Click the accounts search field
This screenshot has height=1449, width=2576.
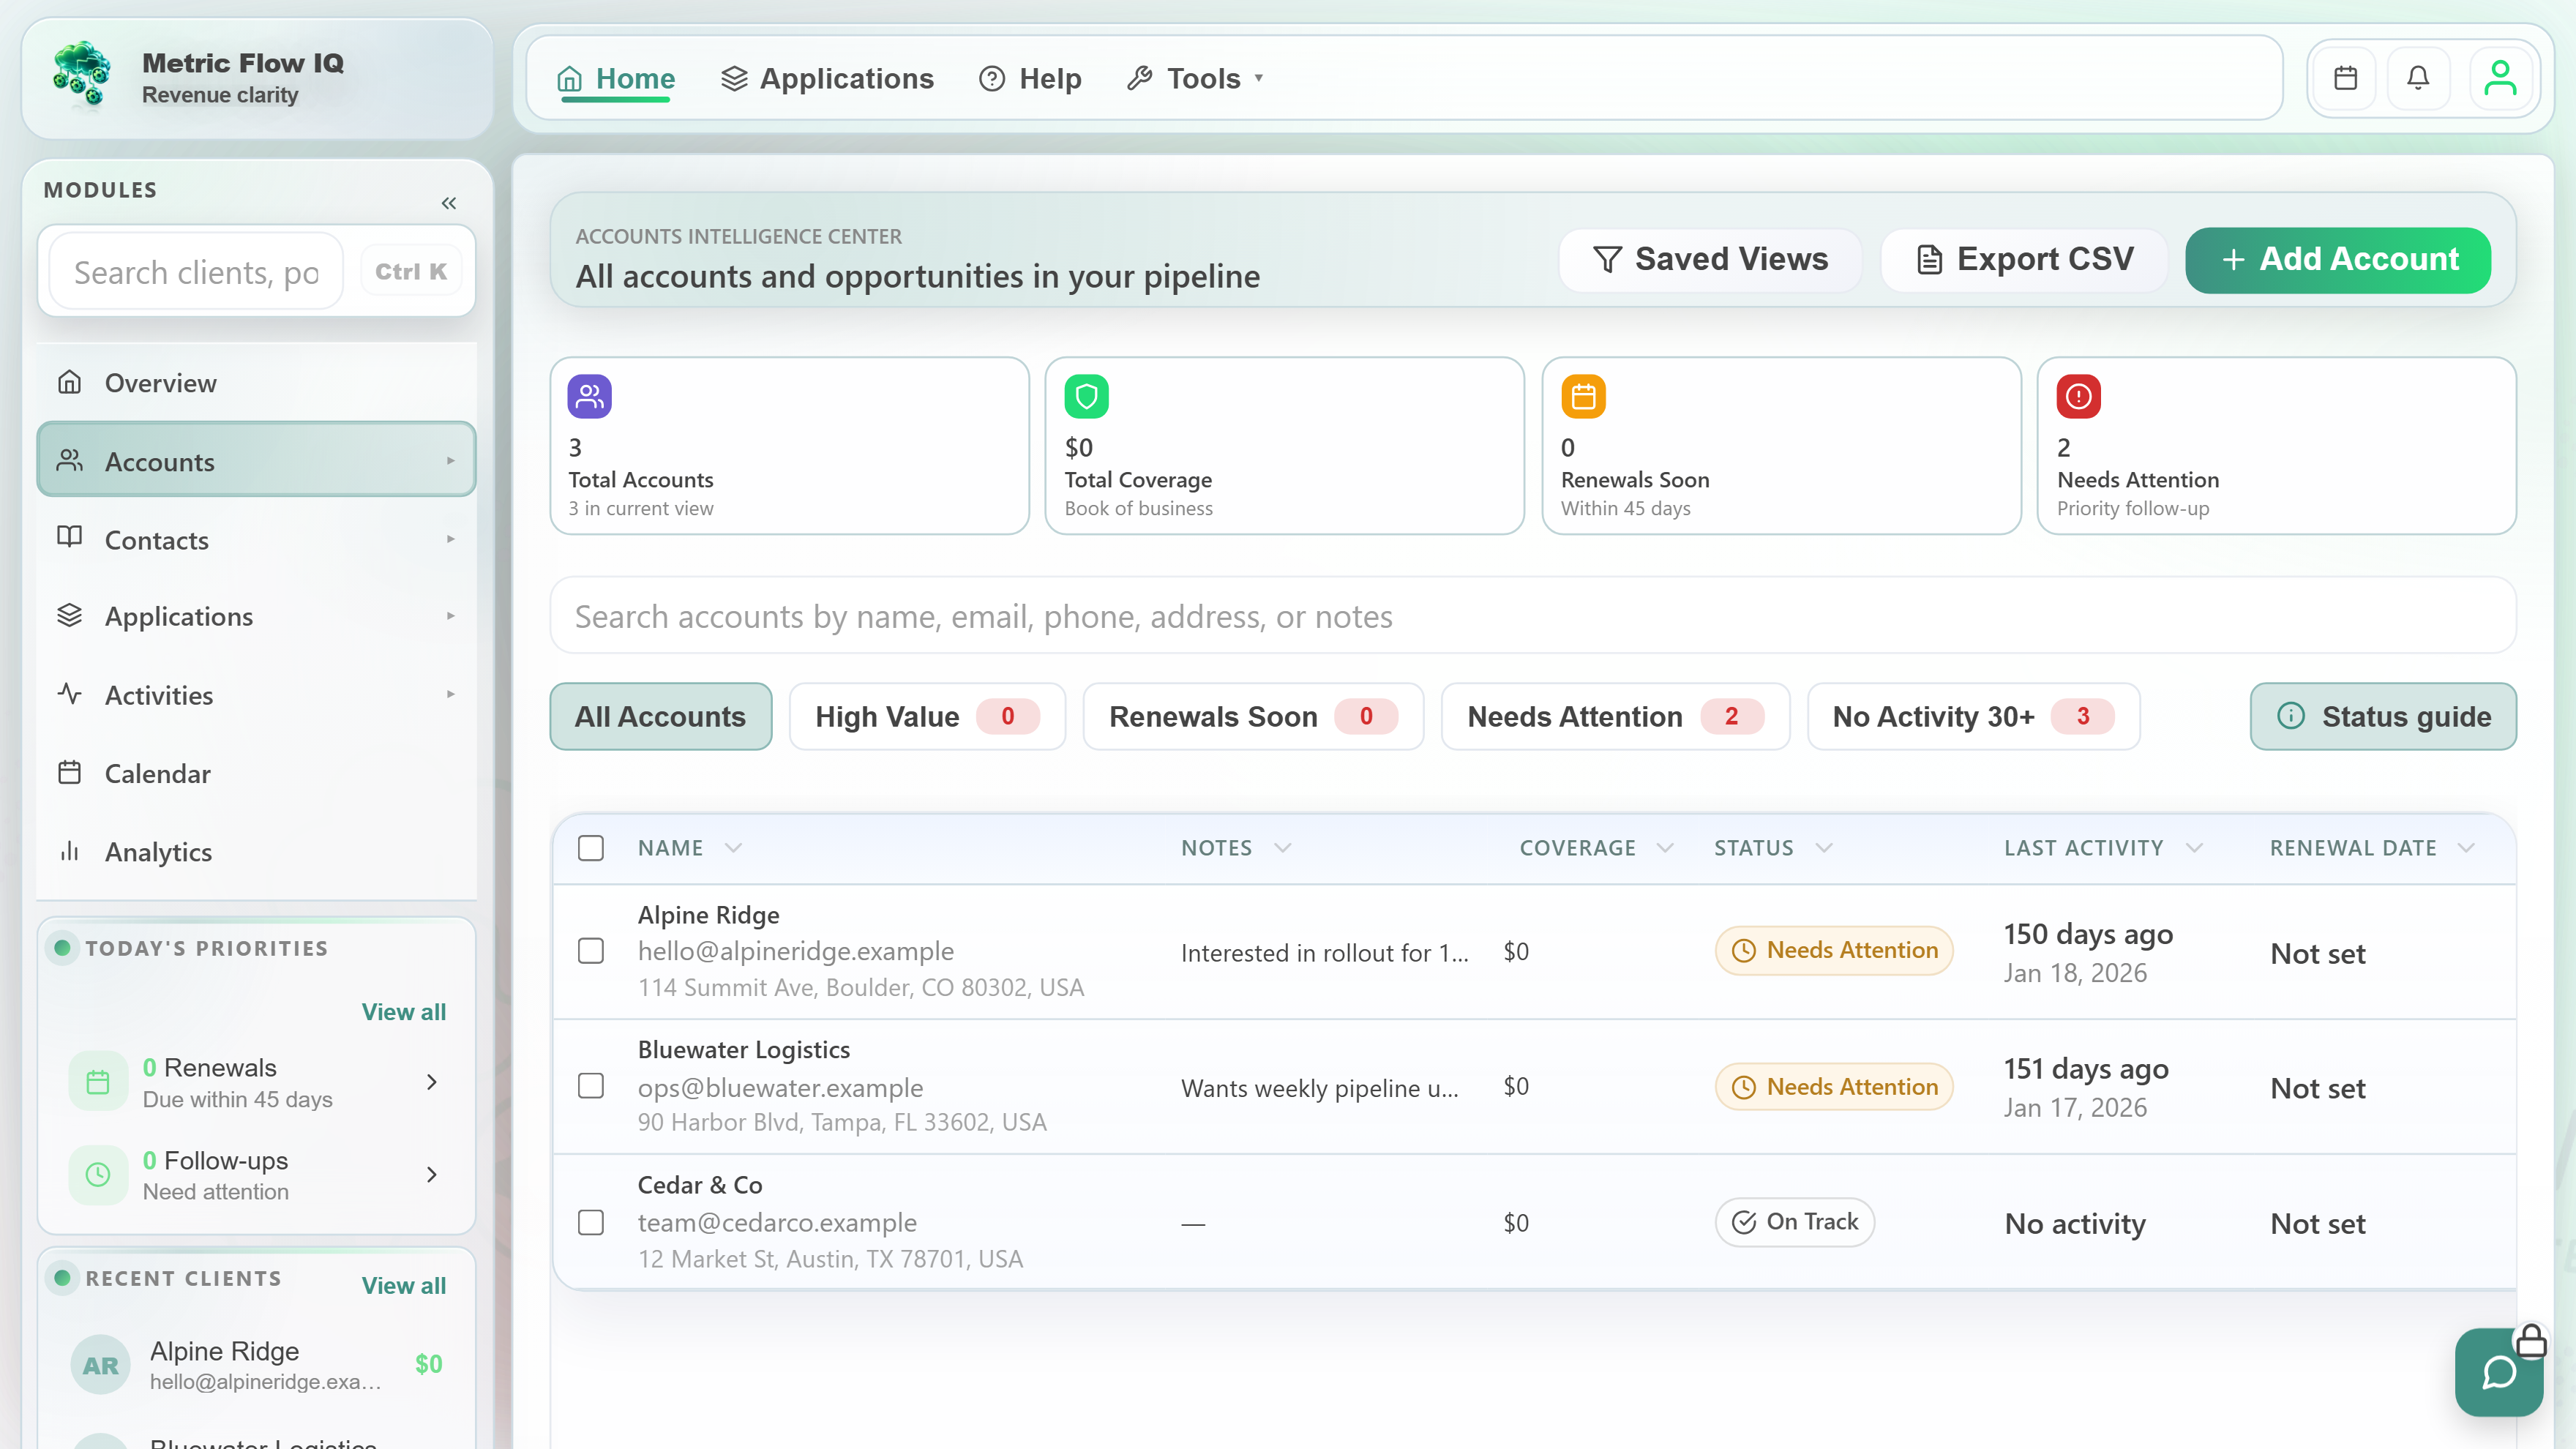(1533, 616)
